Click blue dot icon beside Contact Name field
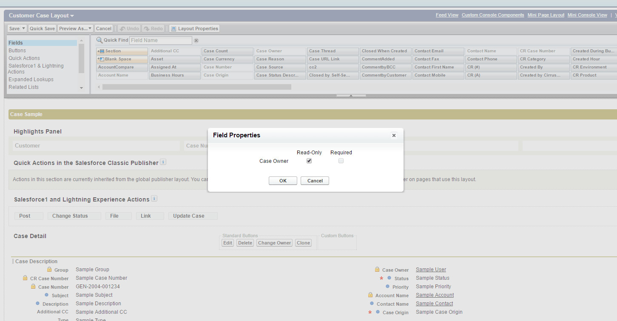This screenshot has height=321, width=617. point(372,303)
